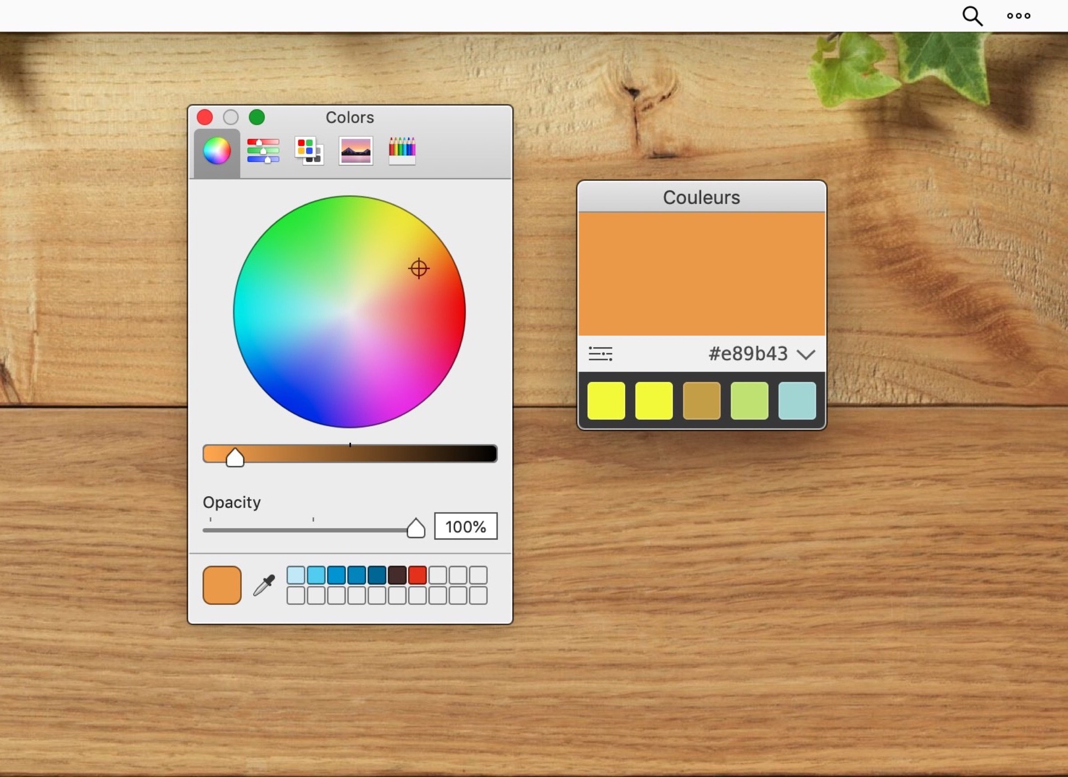Image resolution: width=1068 pixels, height=777 pixels.
Task: Open the image palettes tab
Action: (x=356, y=151)
